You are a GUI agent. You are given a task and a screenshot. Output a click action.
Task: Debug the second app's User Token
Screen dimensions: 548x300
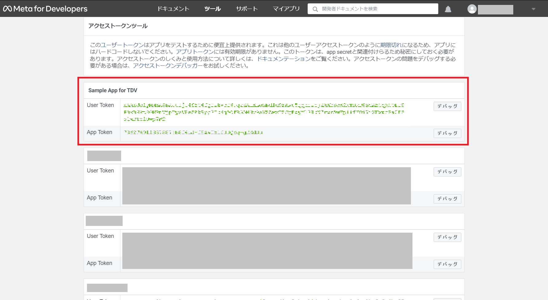447,172
